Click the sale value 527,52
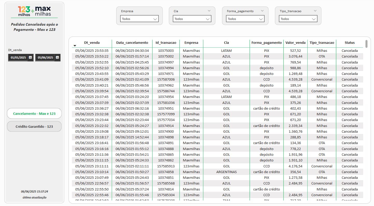Image resolution: width=374 pixels, height=206 pixels. [295, 51]
